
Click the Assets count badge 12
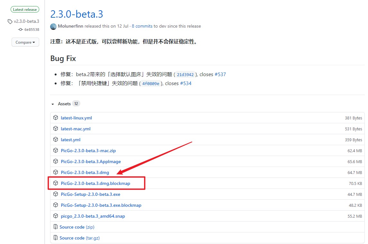76,104
